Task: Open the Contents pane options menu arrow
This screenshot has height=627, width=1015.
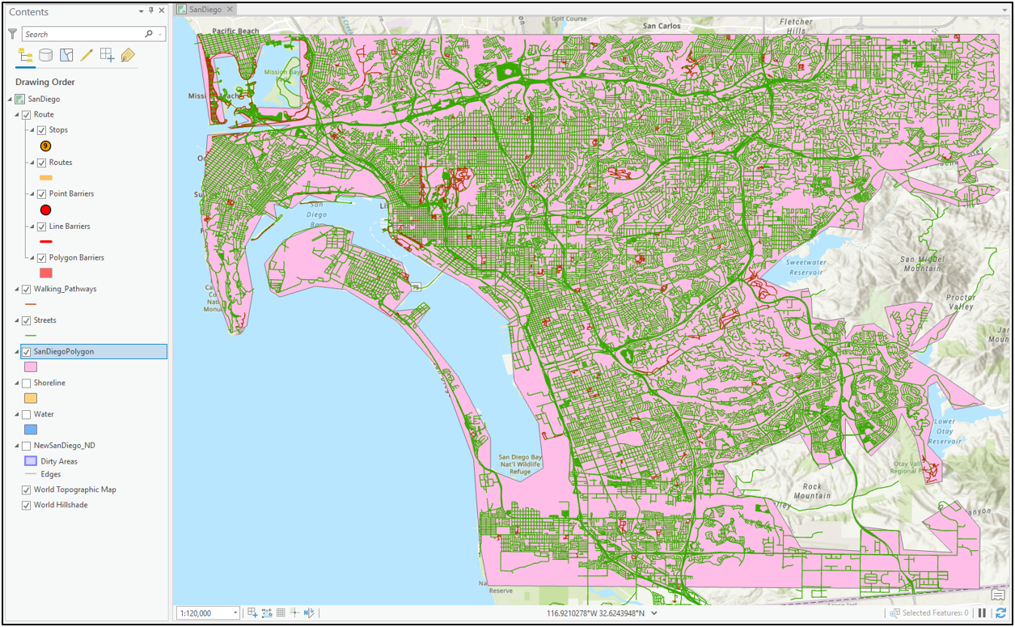Action: (x=142, y=11)
